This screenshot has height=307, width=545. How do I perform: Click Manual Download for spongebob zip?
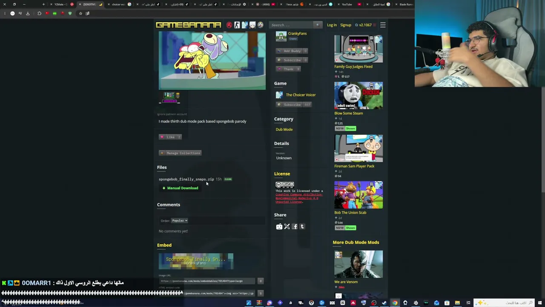pos(180,188)
